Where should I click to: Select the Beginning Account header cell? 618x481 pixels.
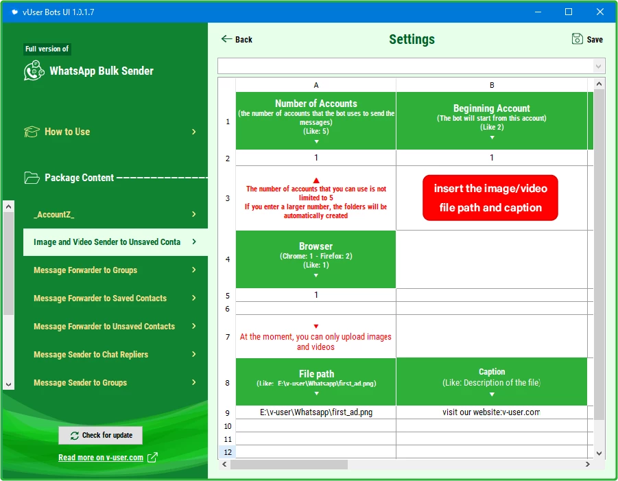tap(492, 121)
